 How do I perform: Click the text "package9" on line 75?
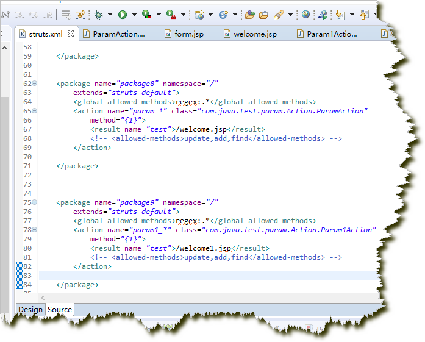pyautogui.click(x=137, y=202)
